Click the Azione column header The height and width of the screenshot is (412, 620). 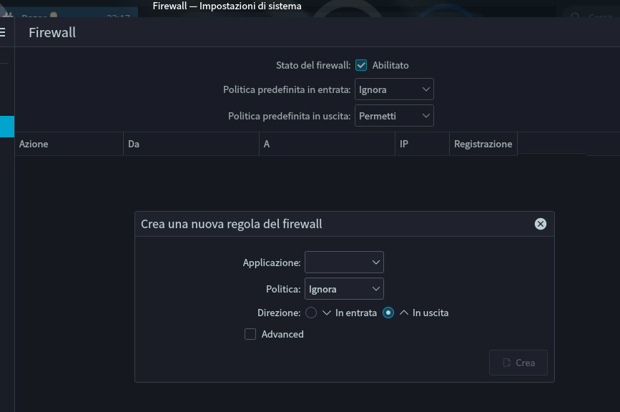pos(69,144)
